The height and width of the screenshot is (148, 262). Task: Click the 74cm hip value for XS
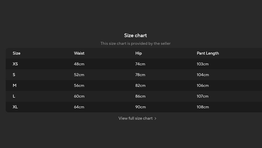(140, 64)
